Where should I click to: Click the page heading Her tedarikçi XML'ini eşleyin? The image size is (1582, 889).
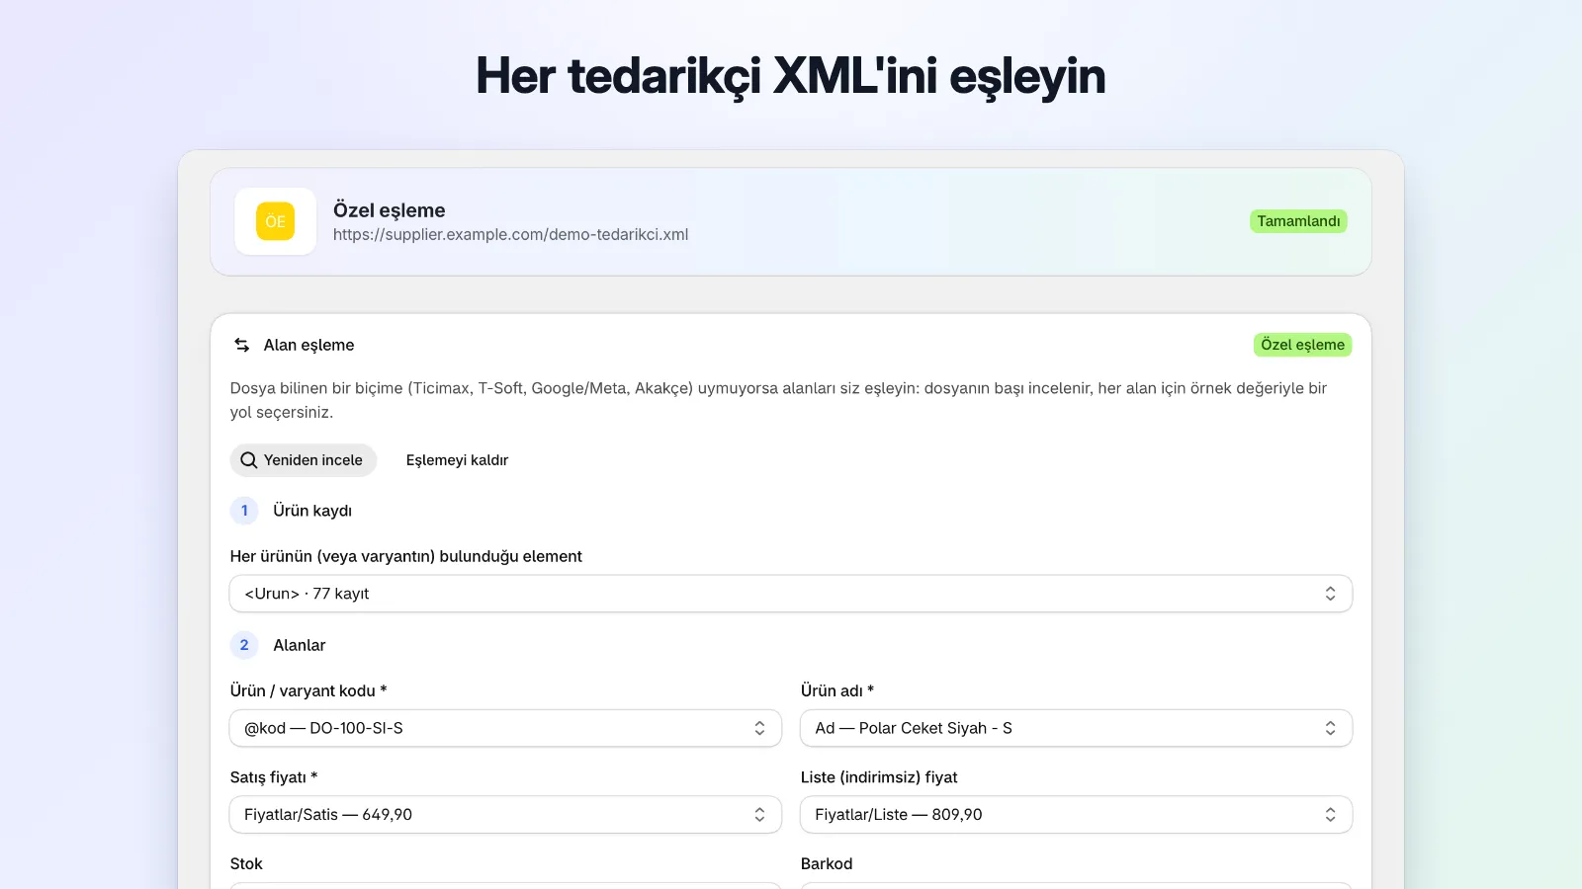791,76
